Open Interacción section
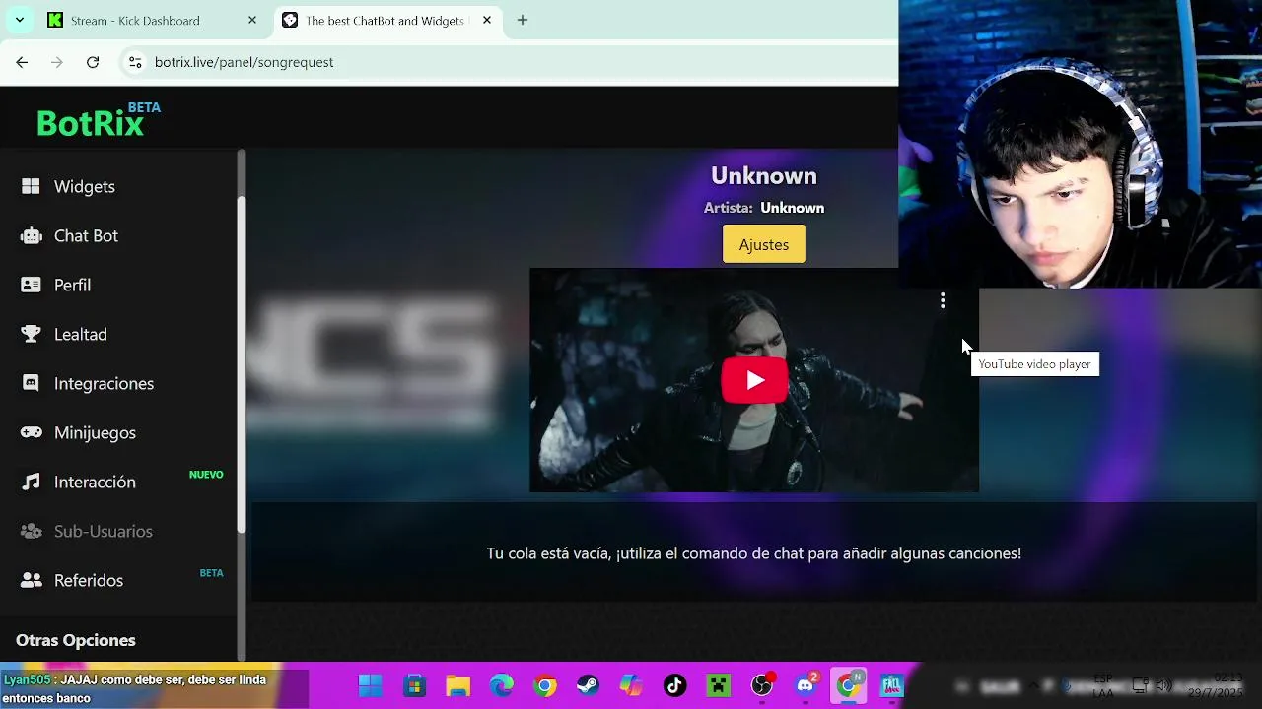 click(x=95, y=482)
